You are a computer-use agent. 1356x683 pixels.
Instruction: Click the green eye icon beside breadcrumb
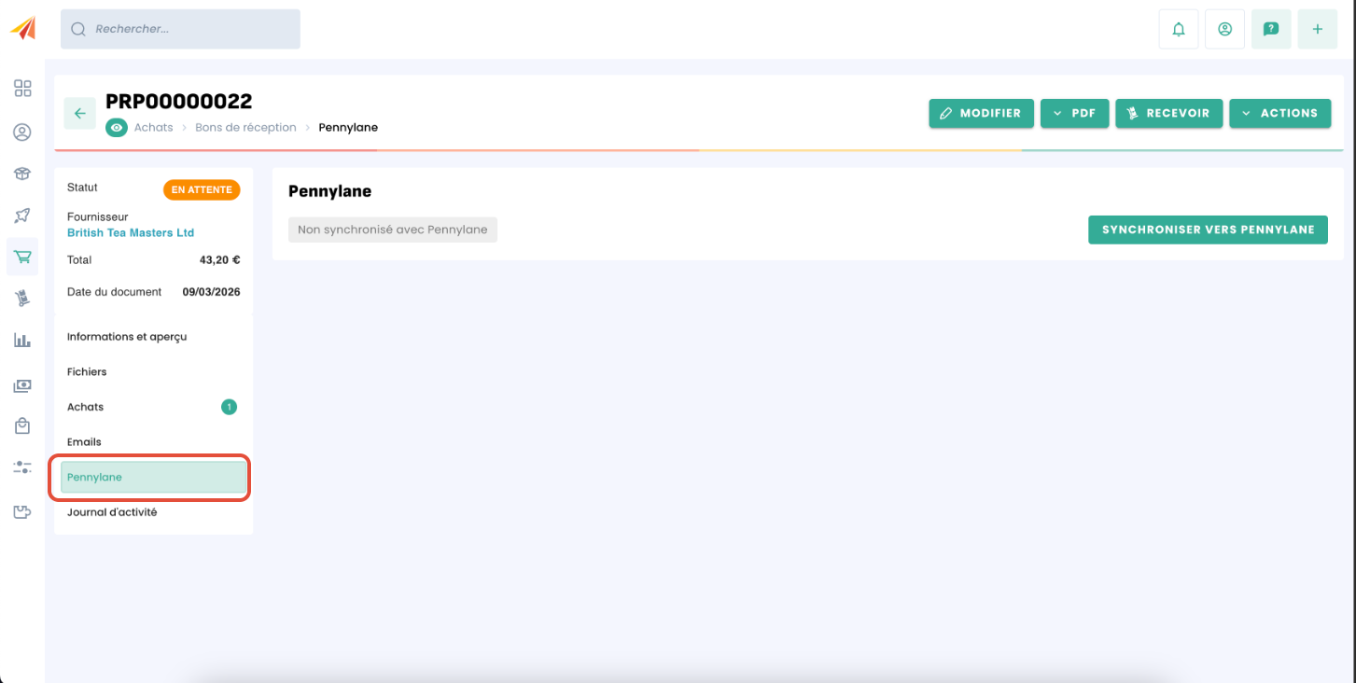click(117, 128)
